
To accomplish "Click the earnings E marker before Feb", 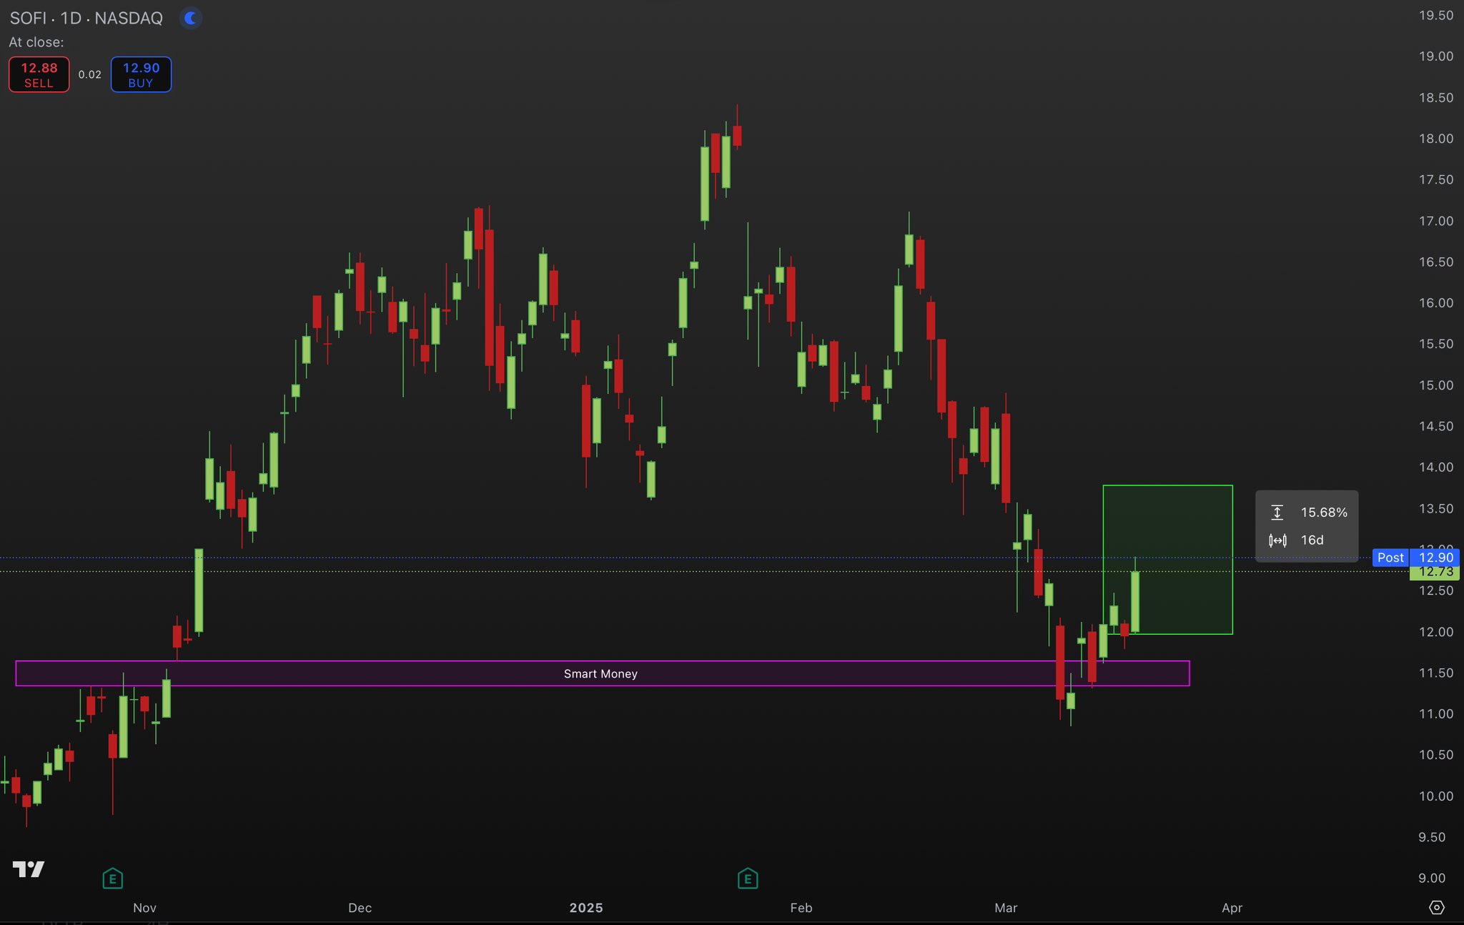I will pyautogui.click(x=747, y=878).
